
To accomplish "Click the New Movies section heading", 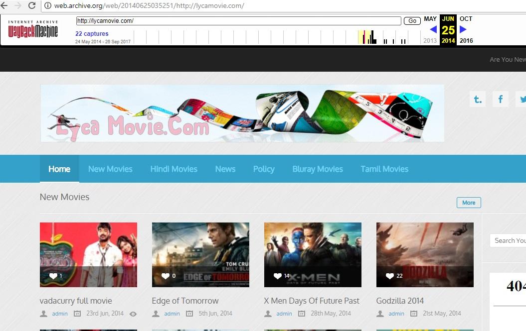I will [x=64, y=197].
